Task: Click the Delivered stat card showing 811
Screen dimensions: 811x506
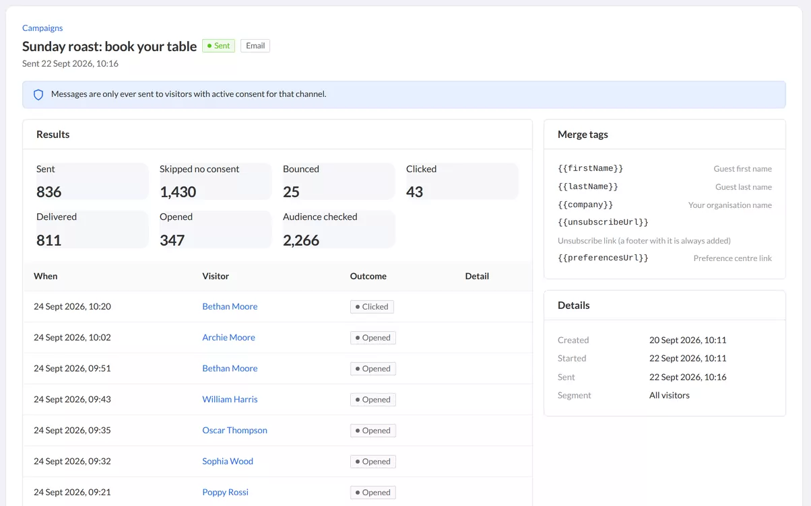Action: tap(92, 229)
